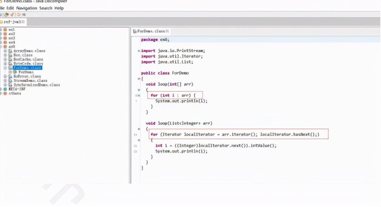Click the Backward navigation arrow icon
This screenshot has width=381, height=207.
pos(19,15)
